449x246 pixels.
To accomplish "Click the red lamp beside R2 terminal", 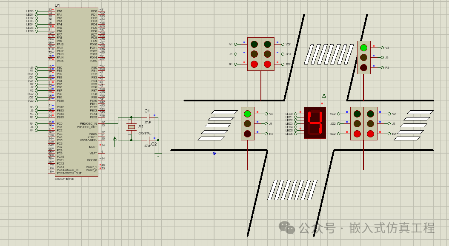I will pyautogui.click(x=370, y=134).
